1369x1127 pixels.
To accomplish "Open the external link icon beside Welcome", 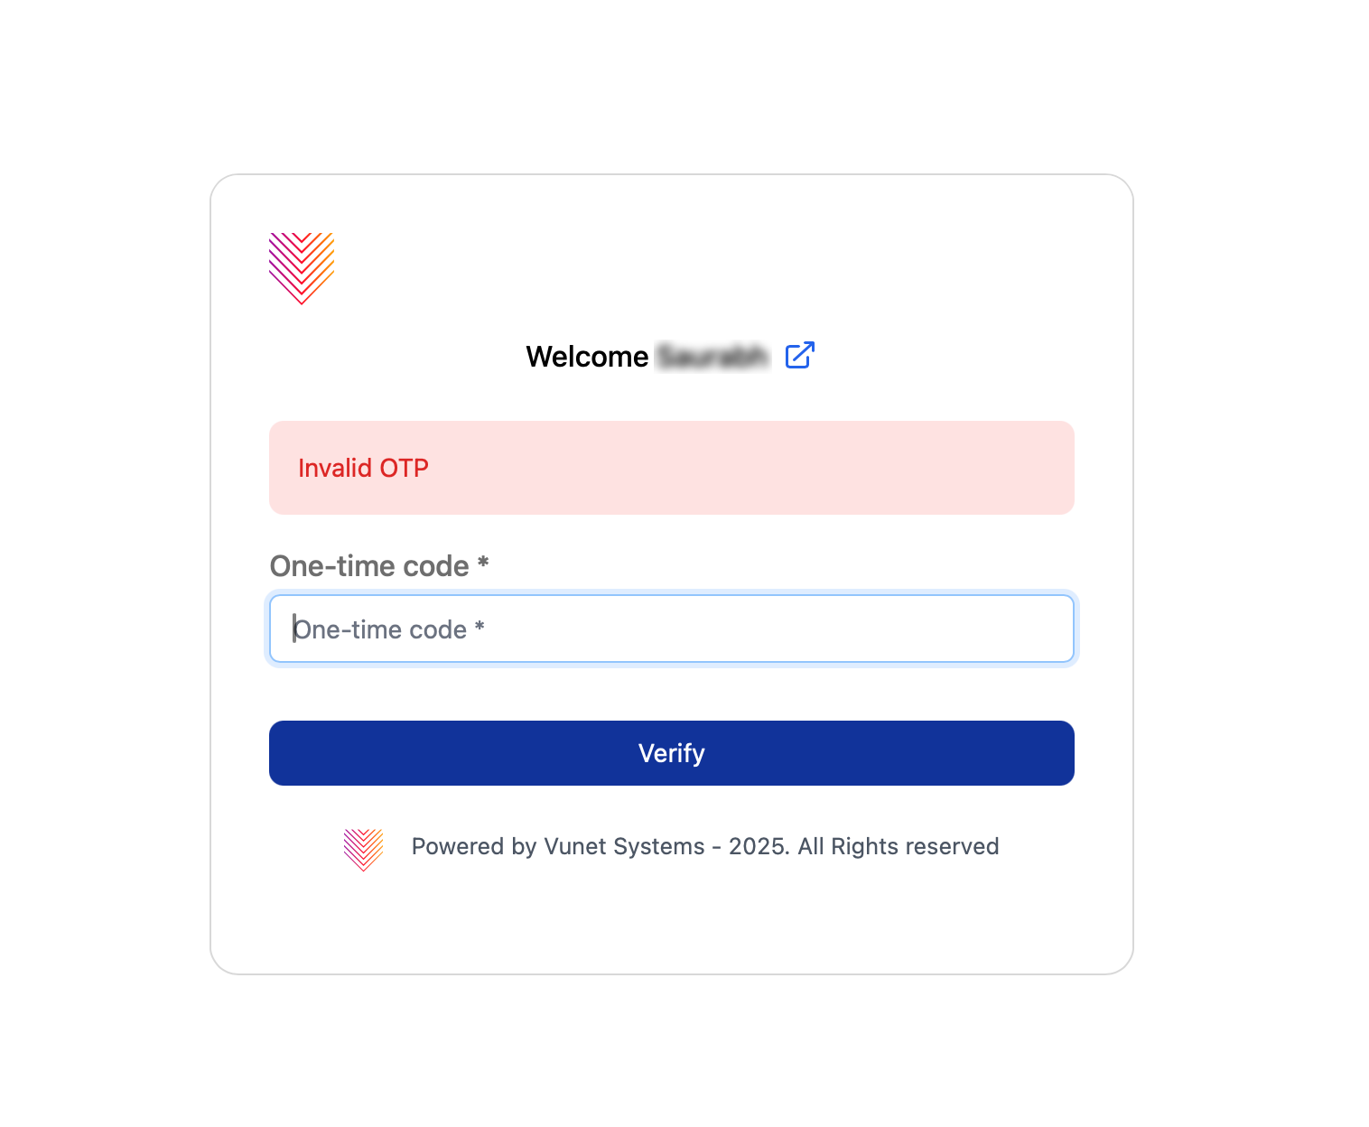I will [799, 356].
